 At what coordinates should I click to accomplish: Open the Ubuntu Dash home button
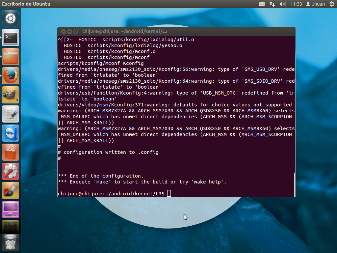tap(10, 18)
